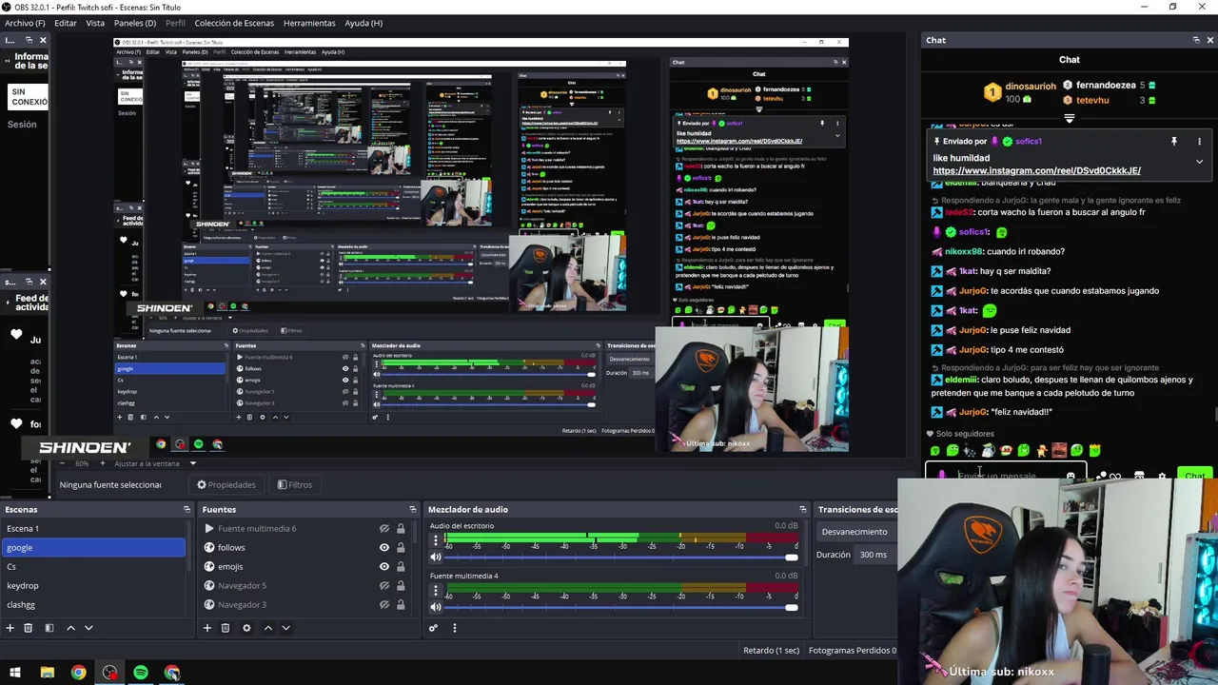1218x685 pixels.
Task: Add a new source with plus icon
Action: [x=206, y=628]
